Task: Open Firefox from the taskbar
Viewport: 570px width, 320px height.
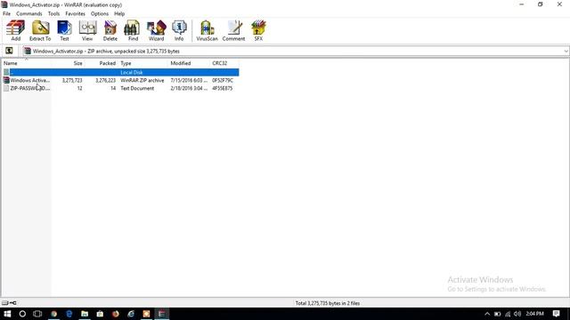Action: pyautogui.click(x=116, y=314)
